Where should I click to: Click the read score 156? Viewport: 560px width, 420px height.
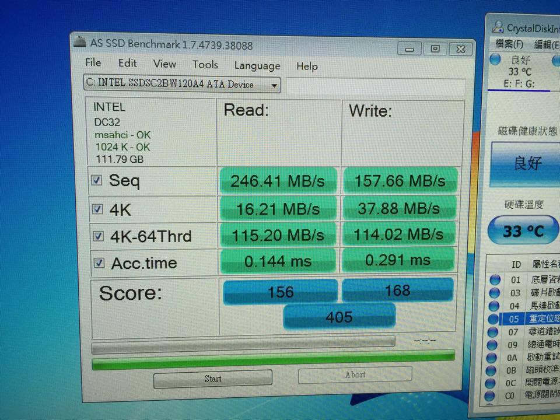[x=281, y=292]
